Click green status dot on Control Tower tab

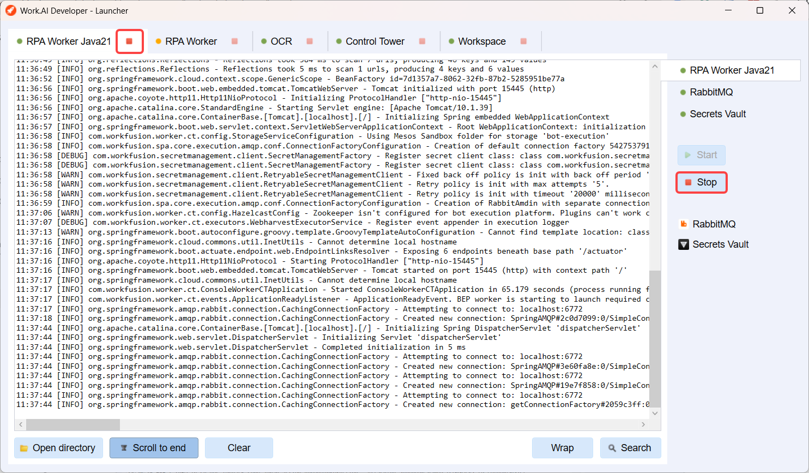339,41
